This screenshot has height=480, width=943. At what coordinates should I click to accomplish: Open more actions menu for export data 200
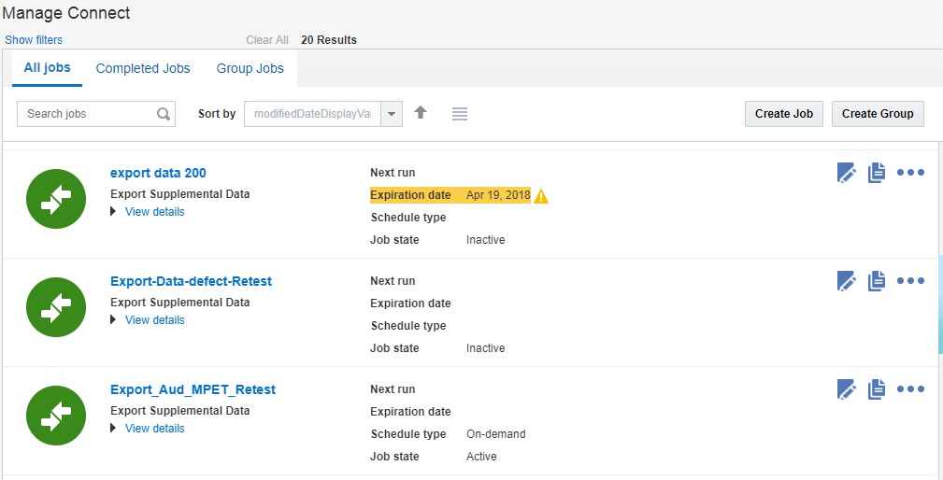pyautogui.click(x=910, y=173)
